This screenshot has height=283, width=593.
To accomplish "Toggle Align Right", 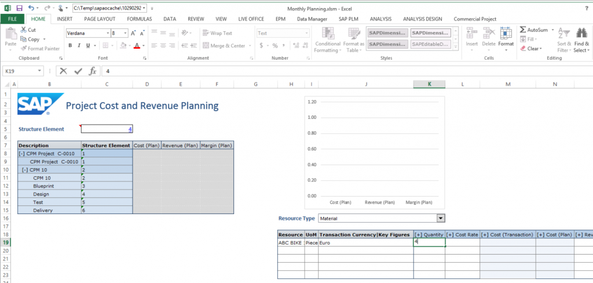I will 172,45.
